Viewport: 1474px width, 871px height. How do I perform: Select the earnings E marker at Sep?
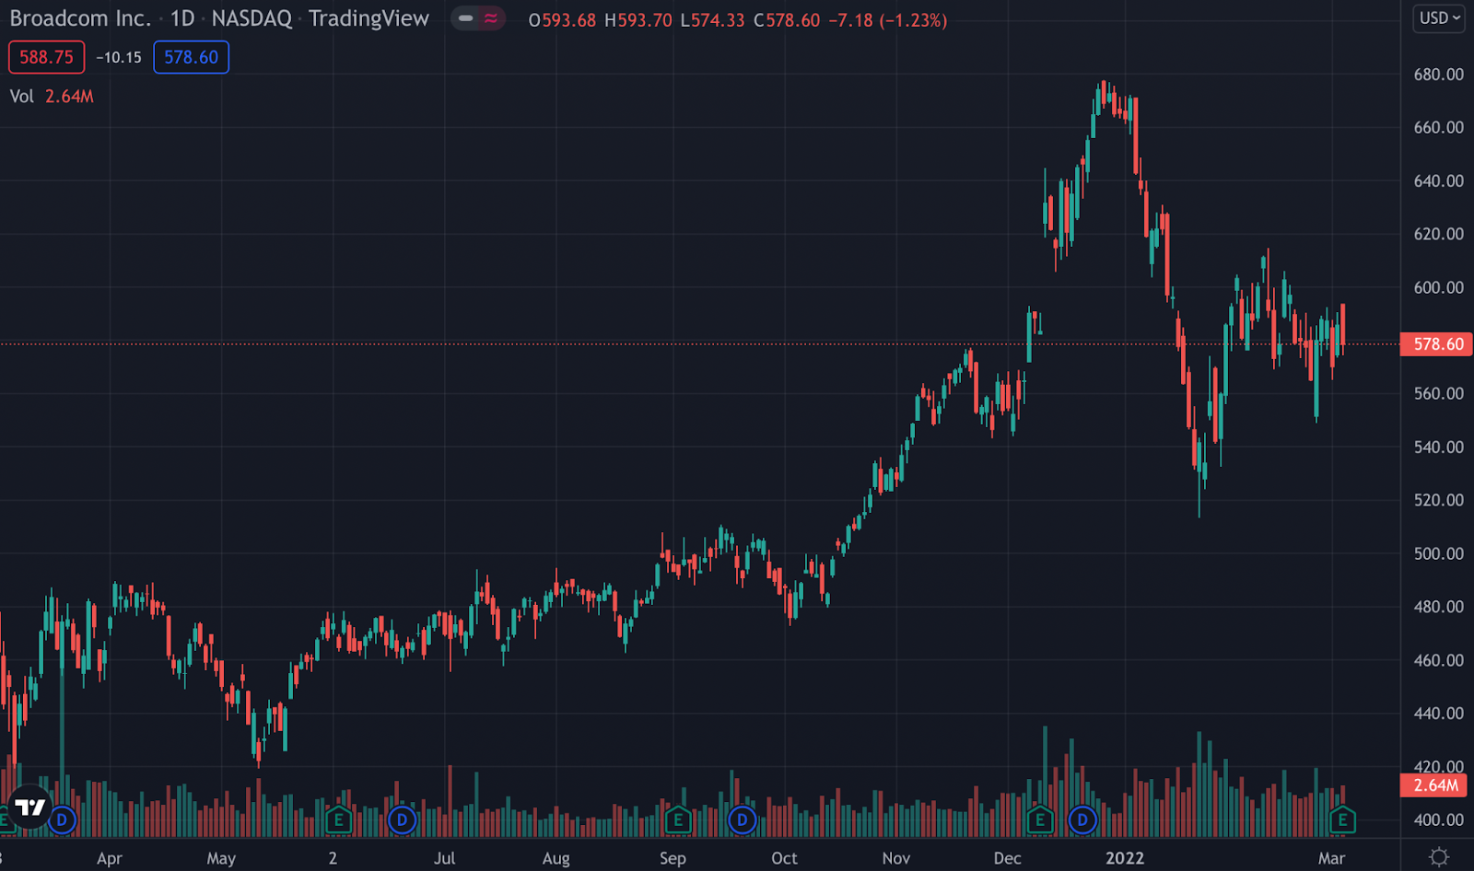pyautogui.click(x=678, y=819)
